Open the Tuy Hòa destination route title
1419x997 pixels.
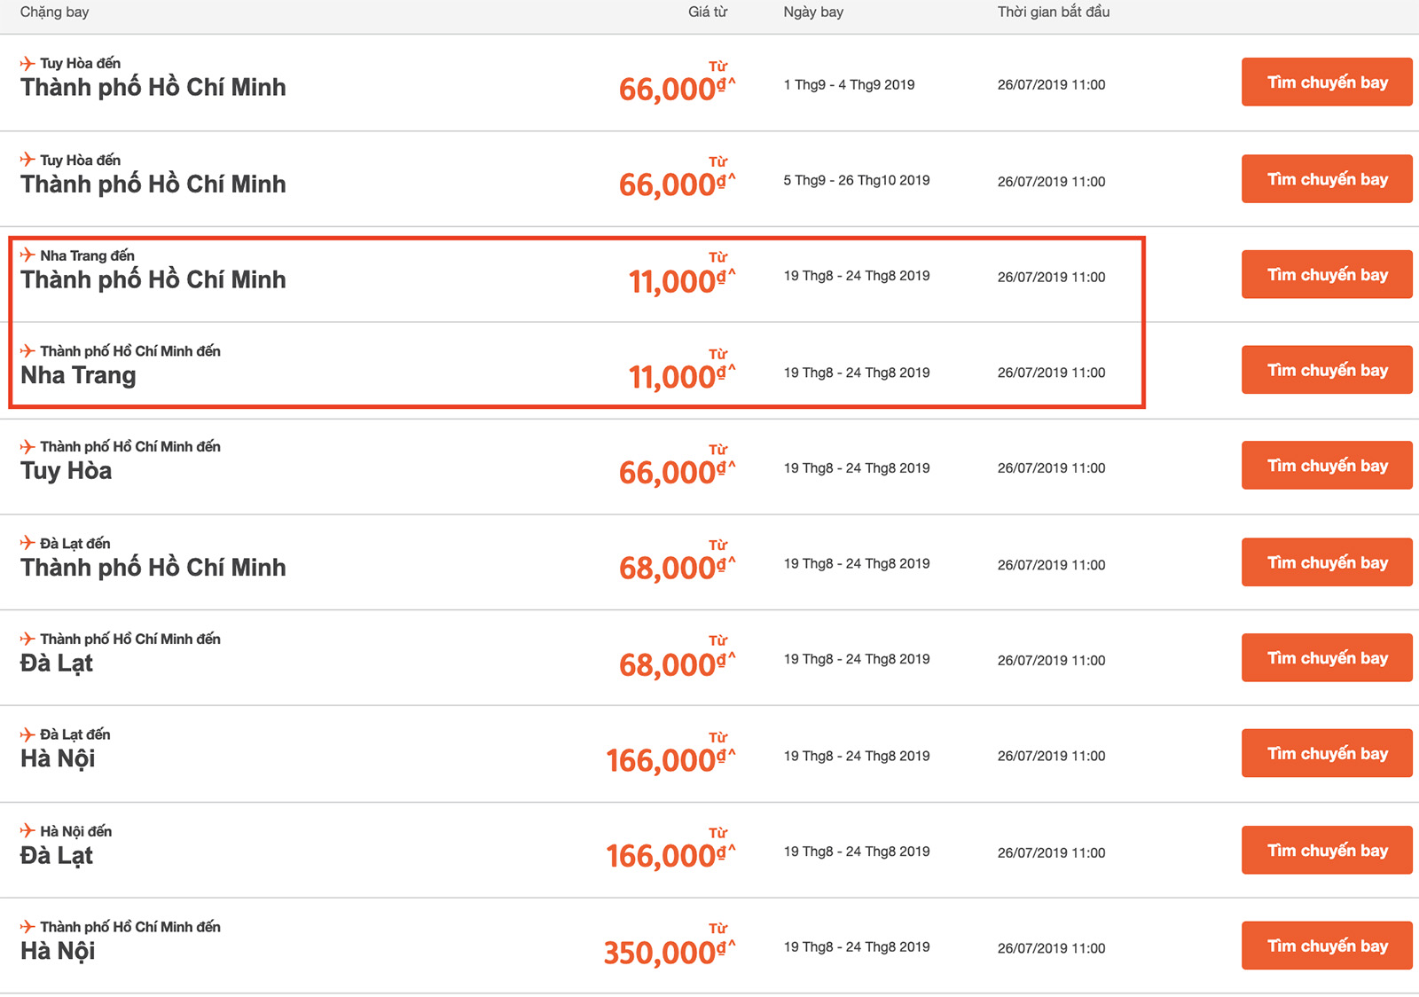67,471
